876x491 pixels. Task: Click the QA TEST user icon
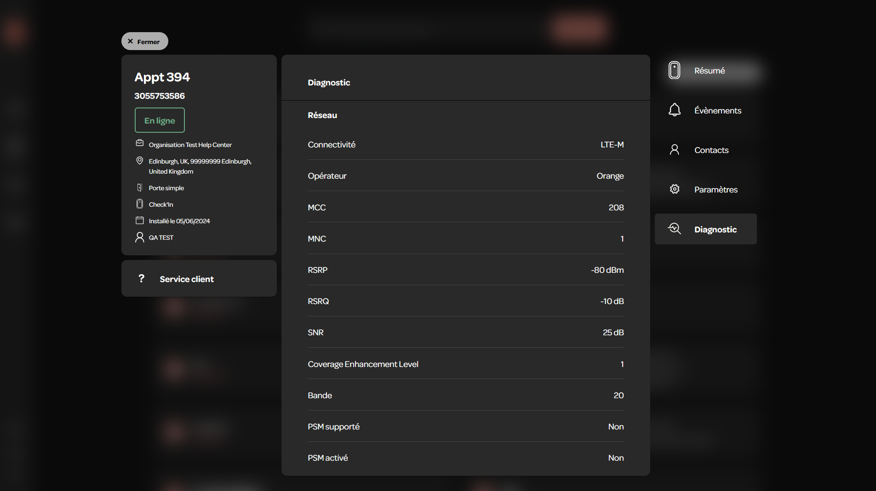click(x=140, y=237)
